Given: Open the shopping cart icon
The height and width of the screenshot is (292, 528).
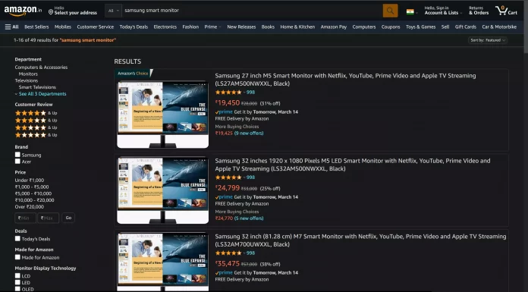Looking at the screenshot, I should point(506,11).
